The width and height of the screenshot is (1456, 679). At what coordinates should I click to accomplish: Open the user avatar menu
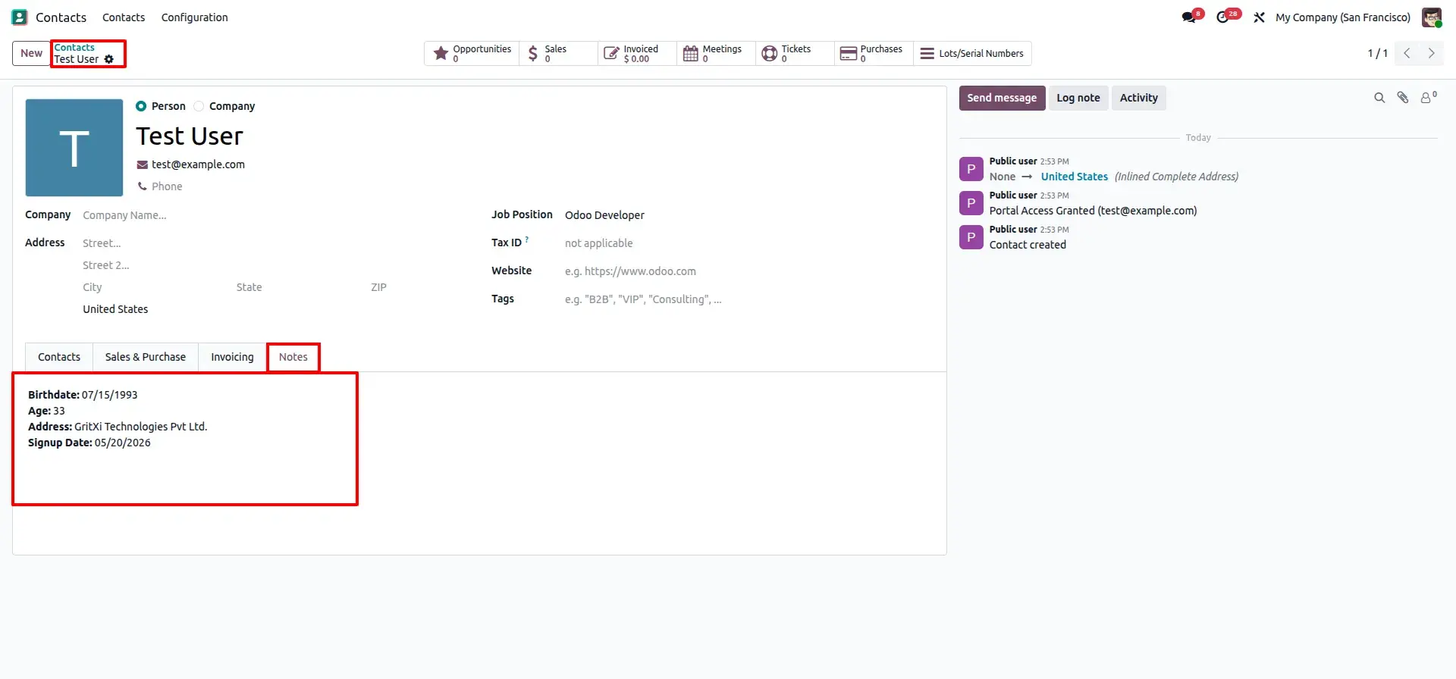(x=1431, y=17)
